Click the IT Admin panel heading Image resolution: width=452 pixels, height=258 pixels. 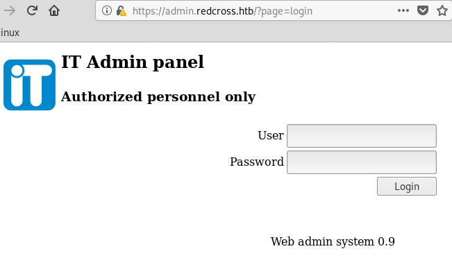coord(133,62)
